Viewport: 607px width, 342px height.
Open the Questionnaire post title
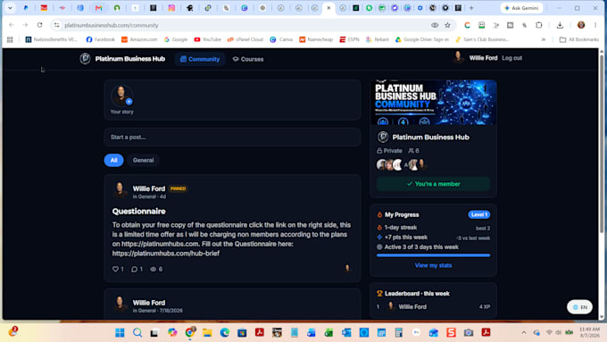point(139,212)
